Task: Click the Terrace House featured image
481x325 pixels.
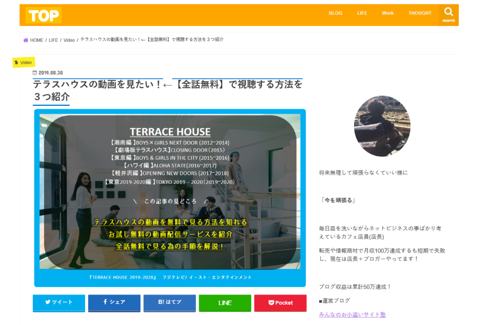Action: pyautogui.click(x=170, y=198)
